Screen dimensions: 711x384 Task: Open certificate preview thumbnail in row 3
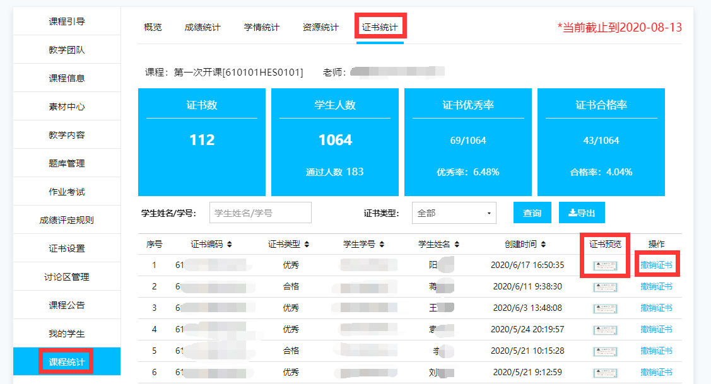click(605, 308)
